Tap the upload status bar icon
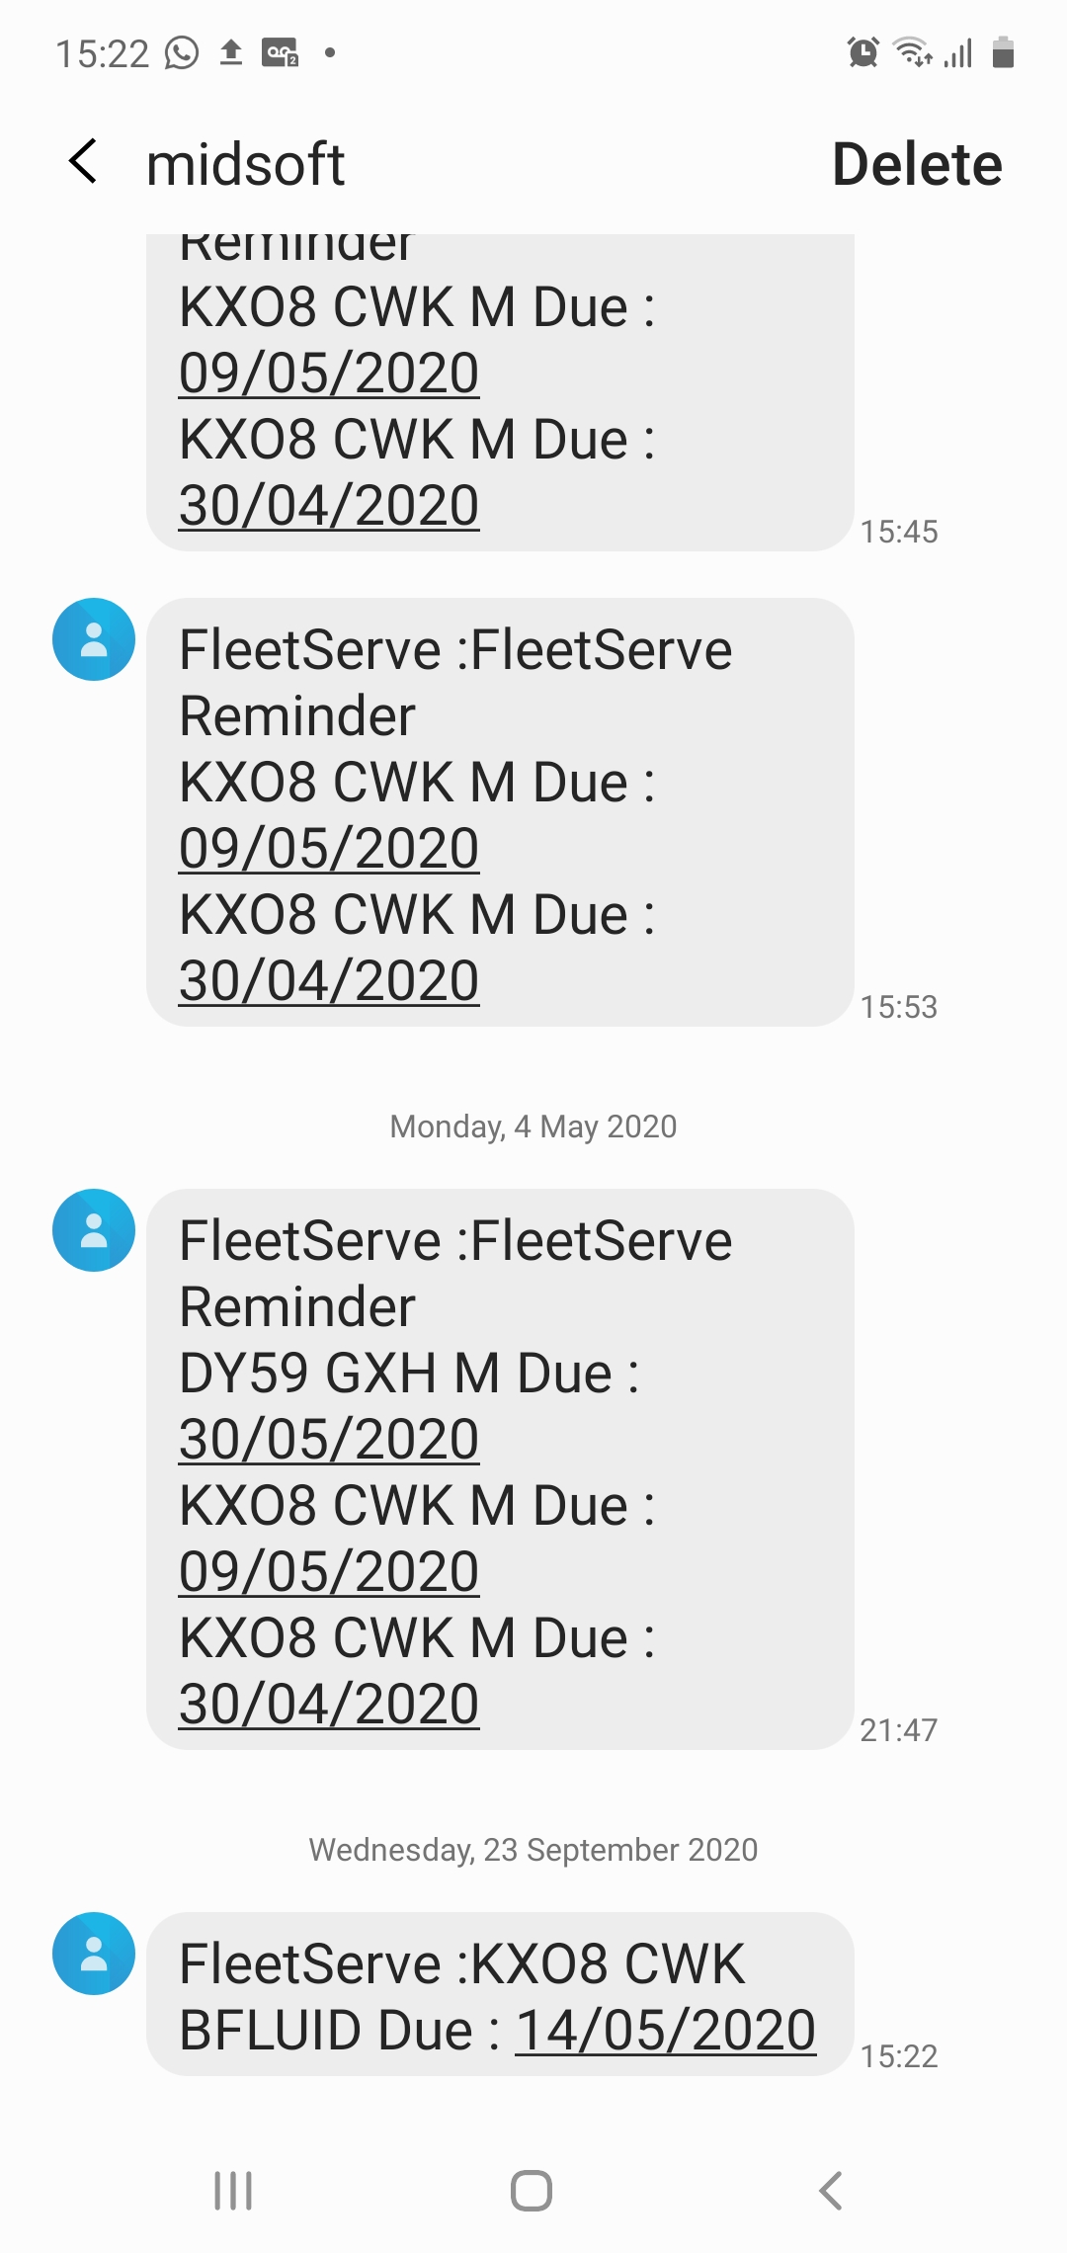 [x=232, y=54]
